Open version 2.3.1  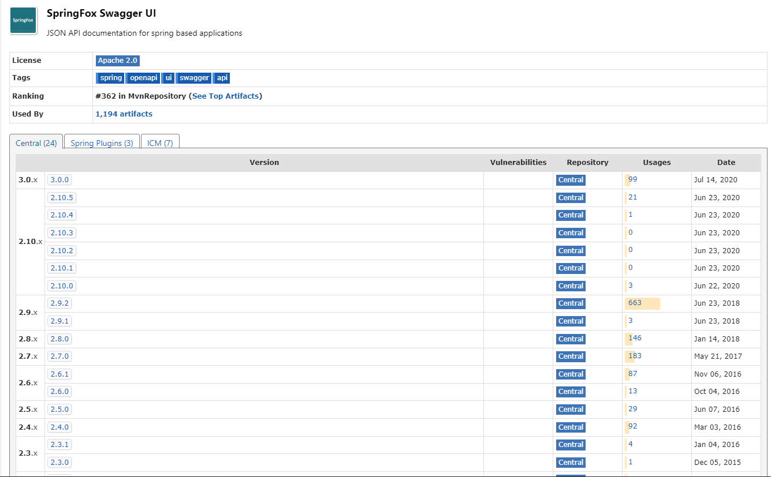(x=59, y=445)
